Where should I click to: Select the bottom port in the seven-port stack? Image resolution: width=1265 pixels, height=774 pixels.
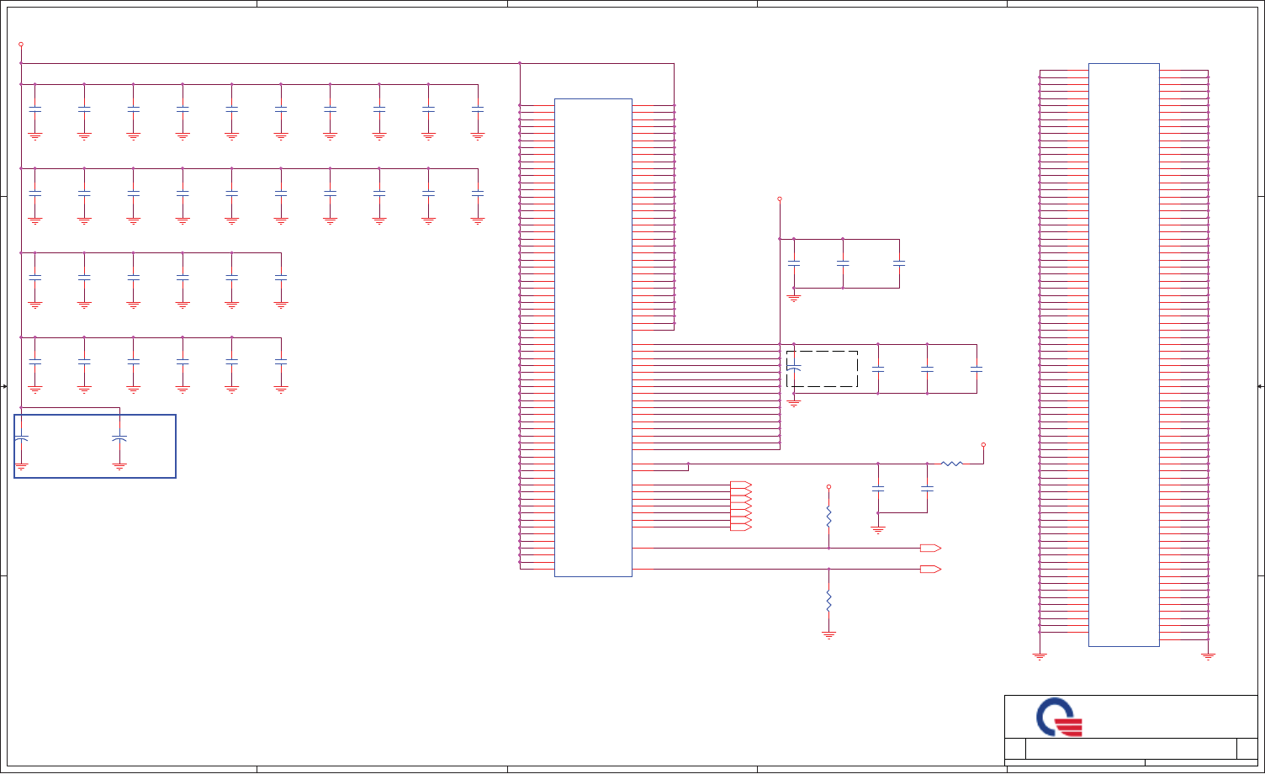click(740, 527)
